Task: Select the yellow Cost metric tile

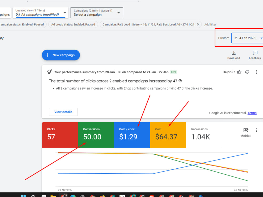Action: (x=168, y=135)
